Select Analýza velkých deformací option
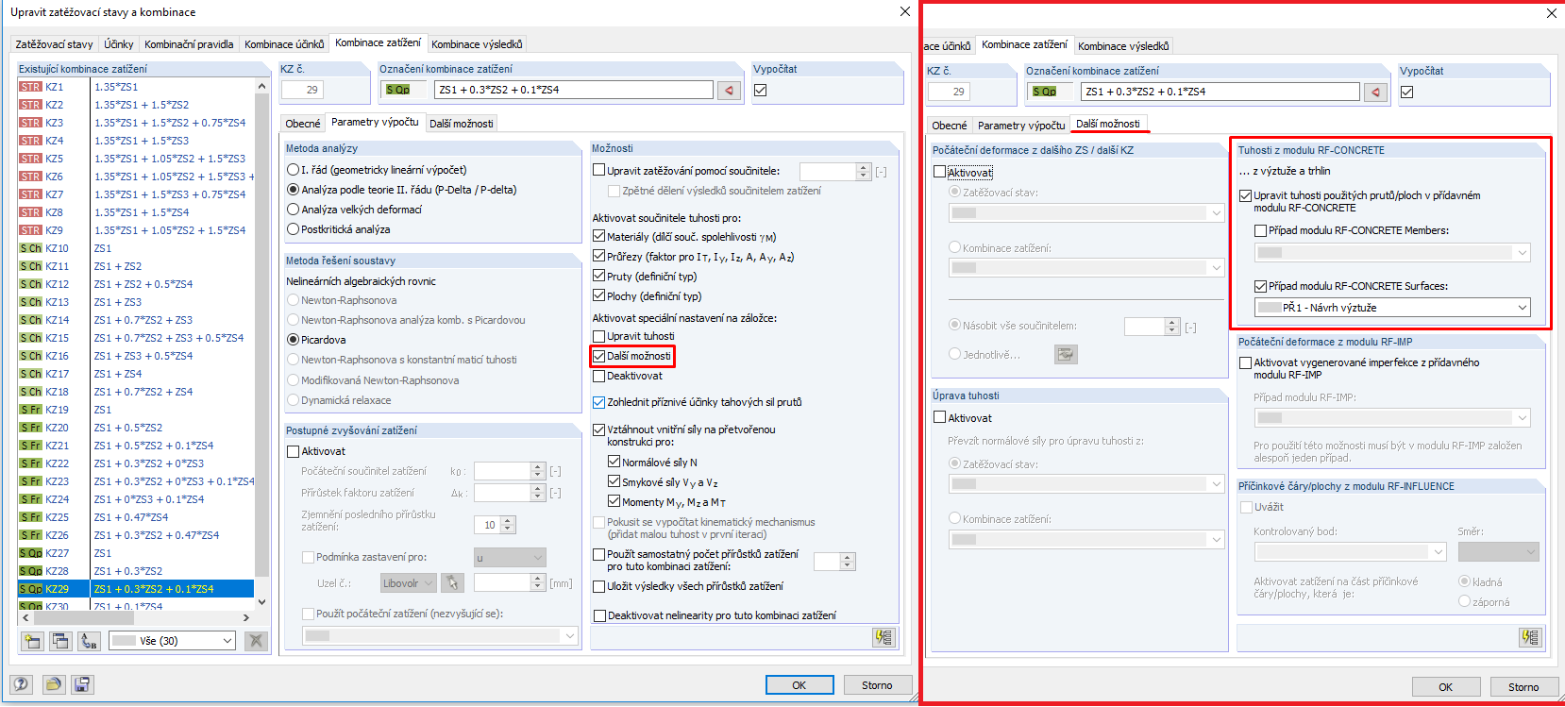Image resolution: width=1565 pixels, height=707 pixels. pyautogui.click(x=293, y=210)
